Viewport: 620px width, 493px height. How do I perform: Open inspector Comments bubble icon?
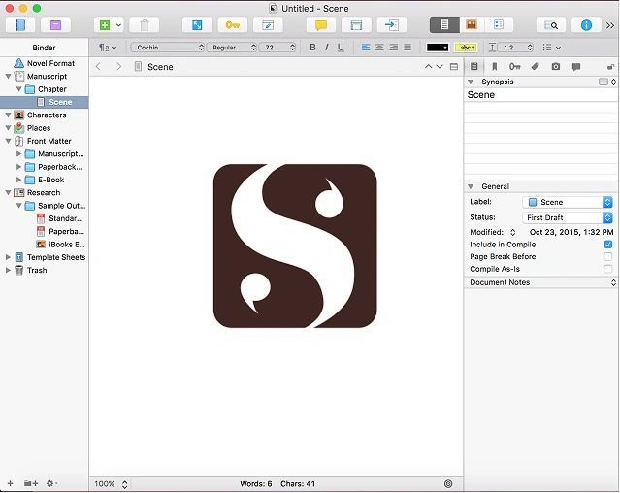coord(576,66)
